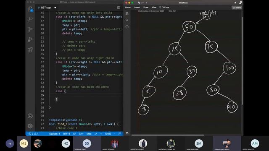This screenshot has height=151, width=269.
Task: Select SM participant avatar
Action: pyautogui.click(x=199, y=143)
